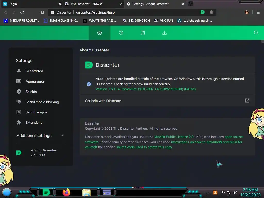Launch Firefox from the taskbar
The width and height of the screenshot is (264, 198).
click(x=67, y=192)
